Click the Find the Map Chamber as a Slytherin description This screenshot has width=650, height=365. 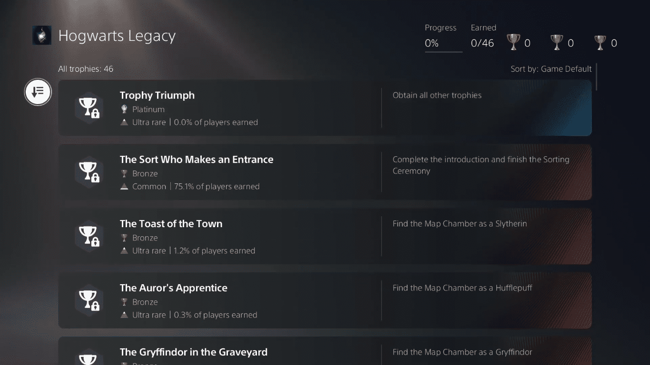(460, 223)
